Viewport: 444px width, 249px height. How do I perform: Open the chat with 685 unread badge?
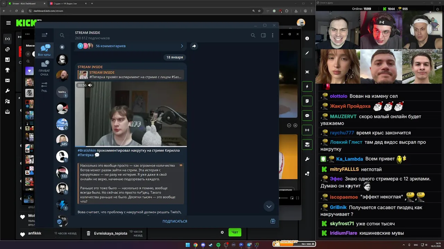(x=62, y=140)
